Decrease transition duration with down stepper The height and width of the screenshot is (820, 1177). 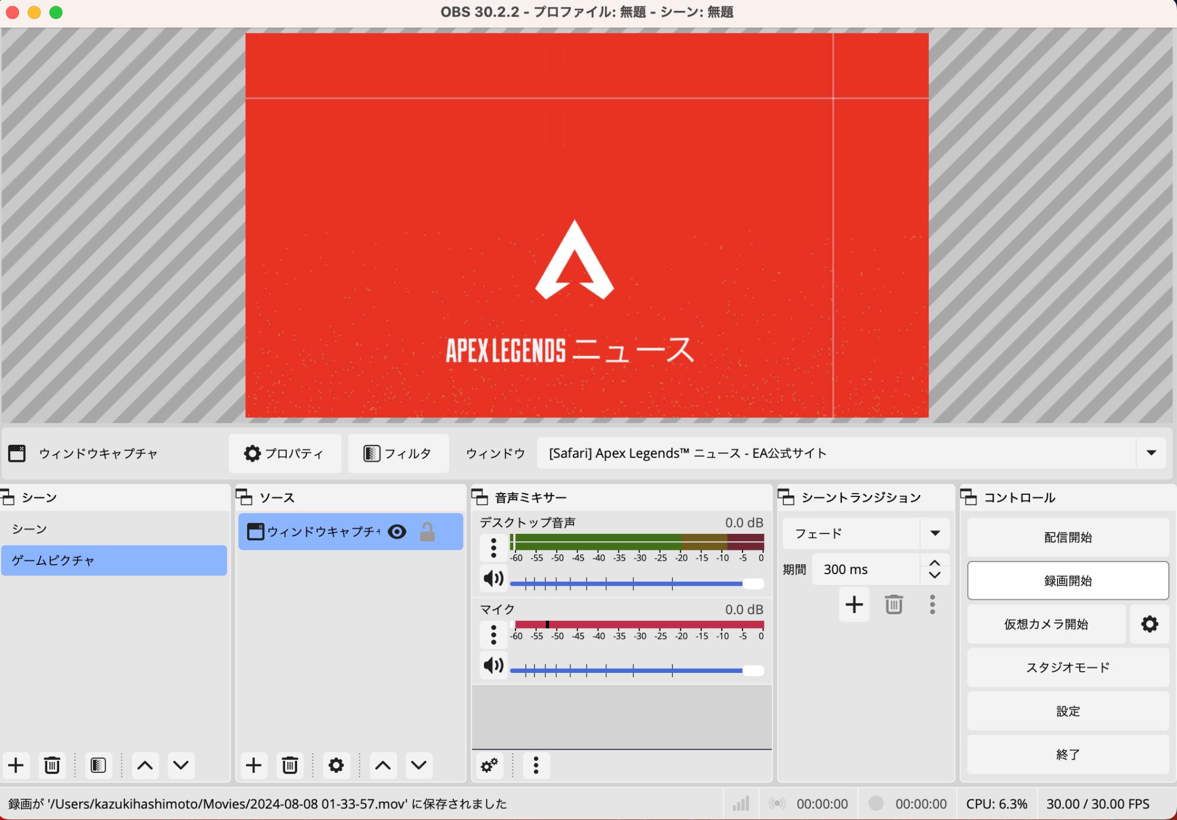click(934, 575)
